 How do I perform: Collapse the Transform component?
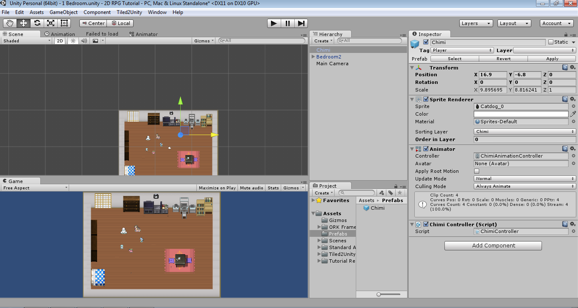412,67
